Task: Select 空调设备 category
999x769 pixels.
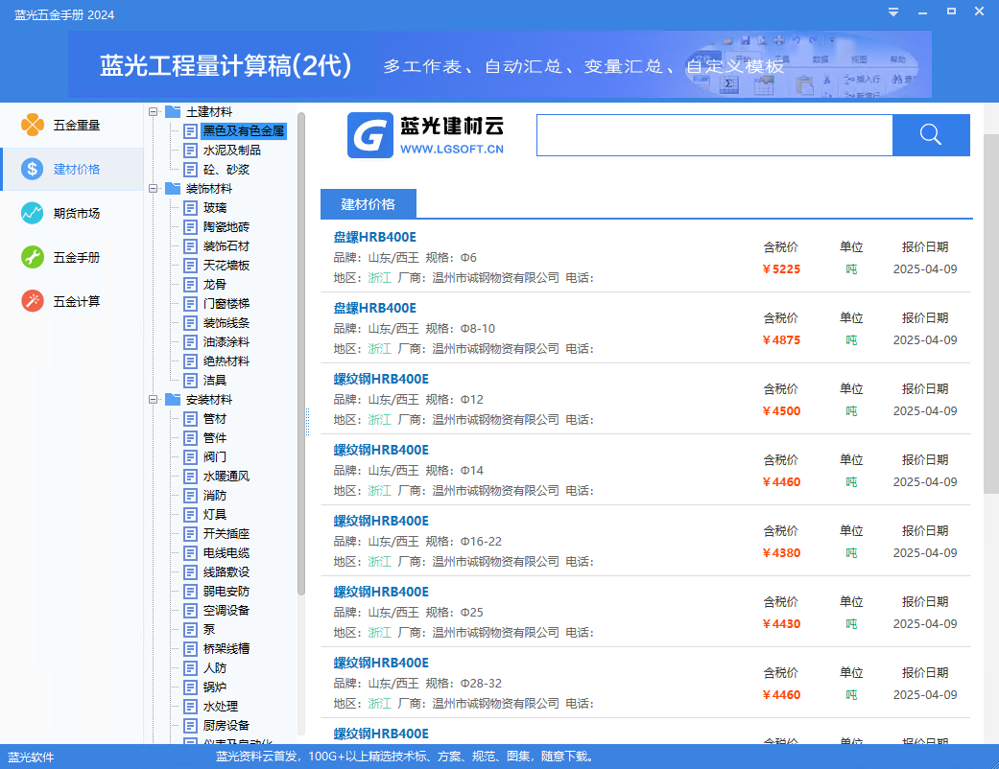Action: [226, 611]
